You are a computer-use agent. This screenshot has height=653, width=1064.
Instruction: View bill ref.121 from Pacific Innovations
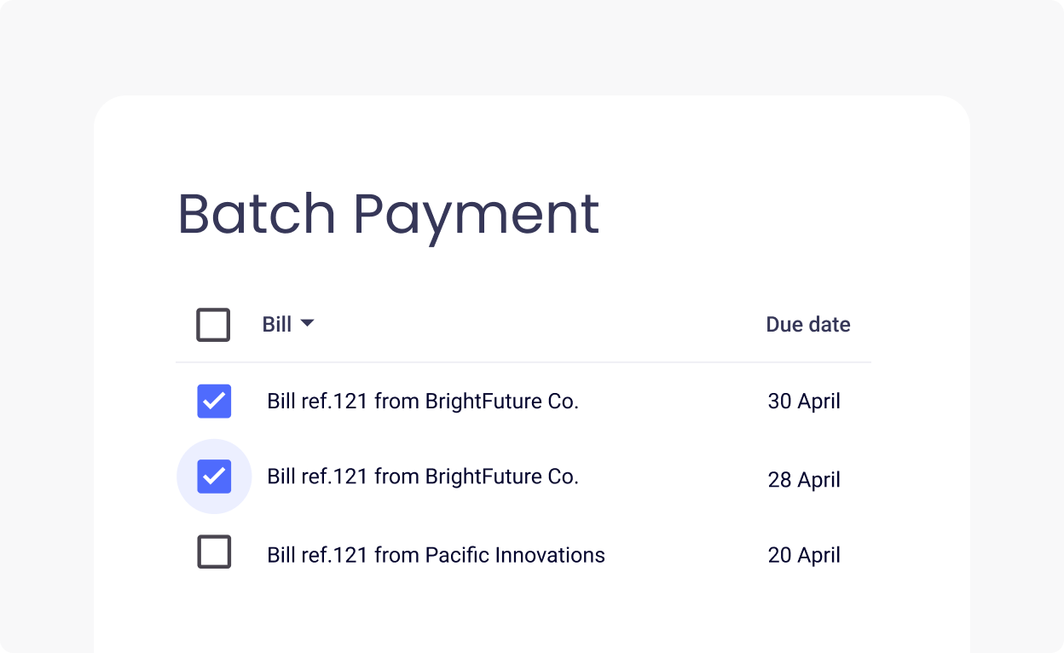pos(437,554)
